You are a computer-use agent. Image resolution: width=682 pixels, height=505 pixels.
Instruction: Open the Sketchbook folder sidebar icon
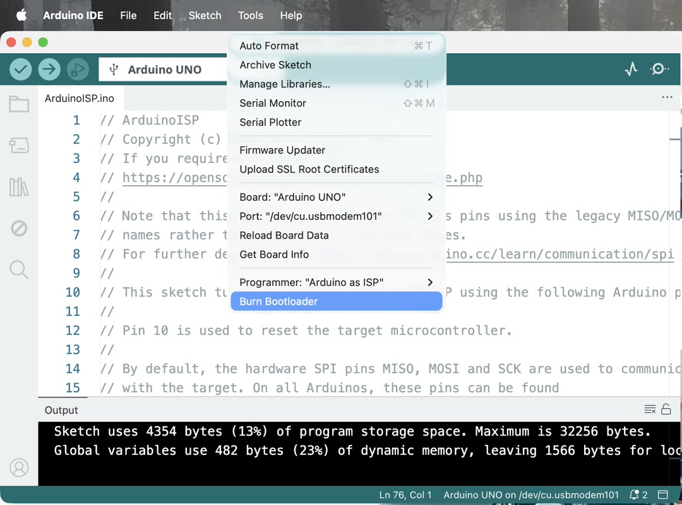(19, 104)
